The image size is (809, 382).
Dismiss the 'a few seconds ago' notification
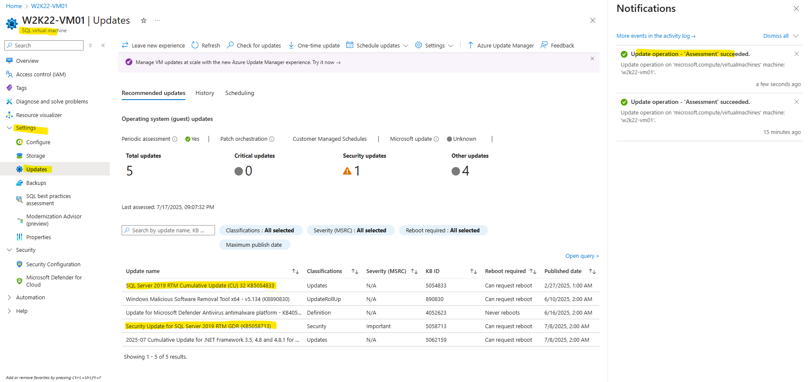797,54
